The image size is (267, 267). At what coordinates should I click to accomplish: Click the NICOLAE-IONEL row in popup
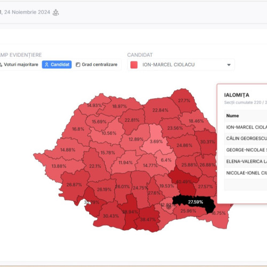pyautogui.click(x=246, y=173)
